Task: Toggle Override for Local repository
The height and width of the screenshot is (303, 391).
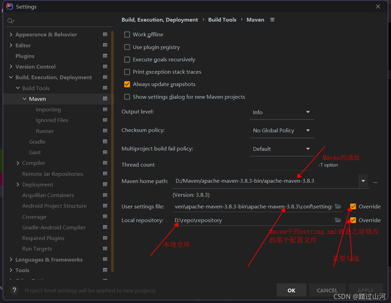Action: (353, 220)
